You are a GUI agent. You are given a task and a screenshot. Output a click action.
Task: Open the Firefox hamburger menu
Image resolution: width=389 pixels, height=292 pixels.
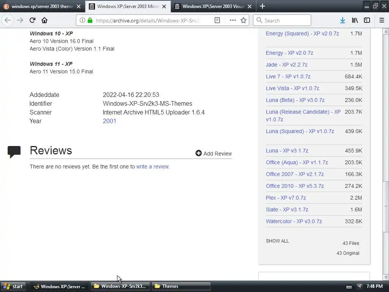click(x=381, y=21)
